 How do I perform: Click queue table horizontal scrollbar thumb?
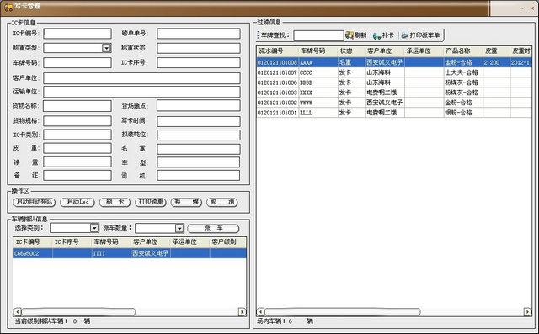pos(78,311)
